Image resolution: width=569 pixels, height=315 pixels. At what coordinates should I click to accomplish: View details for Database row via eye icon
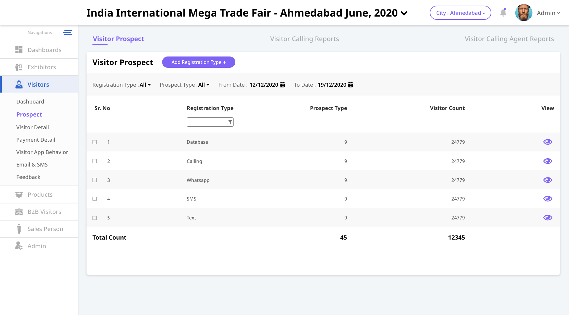[547, 142]
